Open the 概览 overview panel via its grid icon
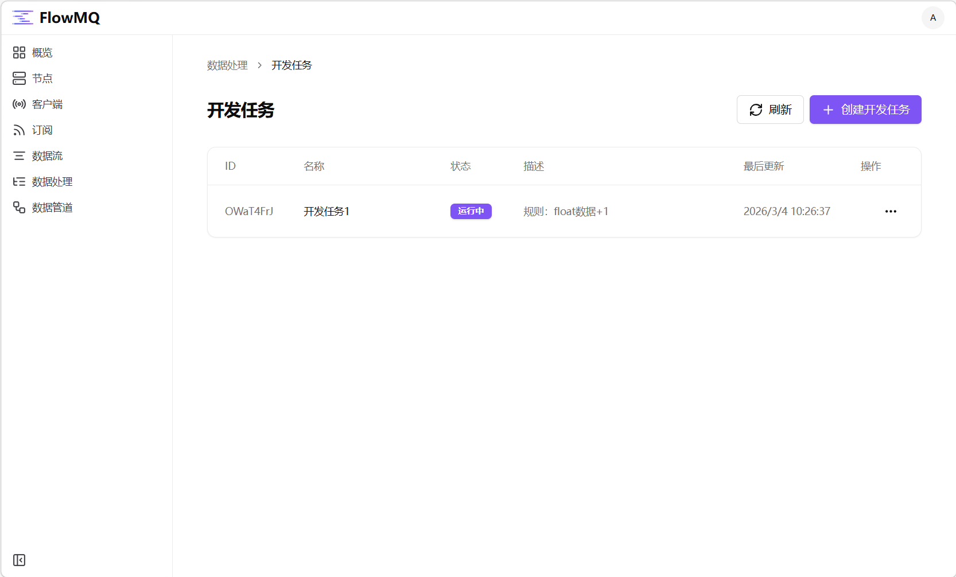The height and width of the screenshot is (577, 956). 19,52
